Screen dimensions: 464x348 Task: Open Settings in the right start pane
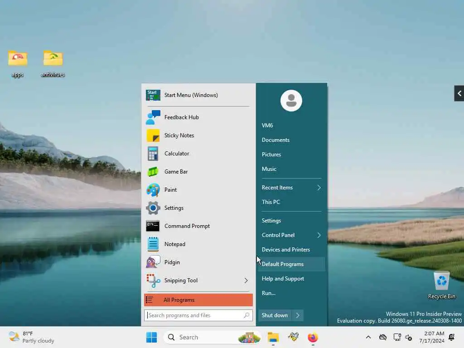271,221
